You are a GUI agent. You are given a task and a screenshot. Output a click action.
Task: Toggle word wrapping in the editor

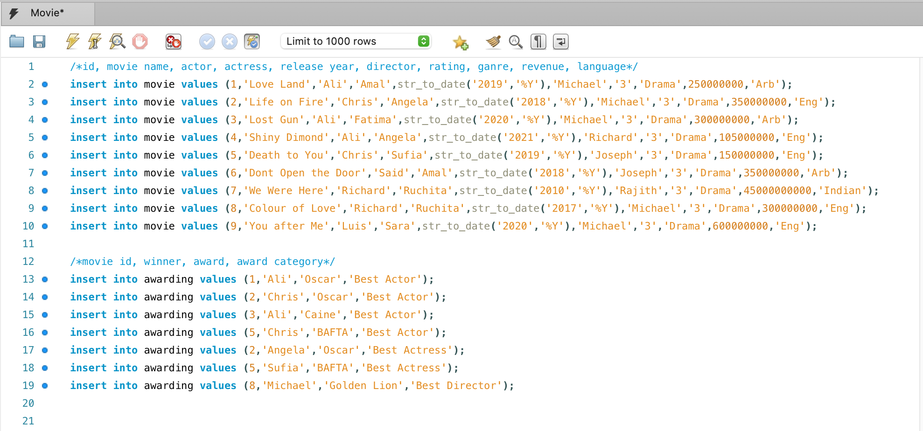(560, 42)
